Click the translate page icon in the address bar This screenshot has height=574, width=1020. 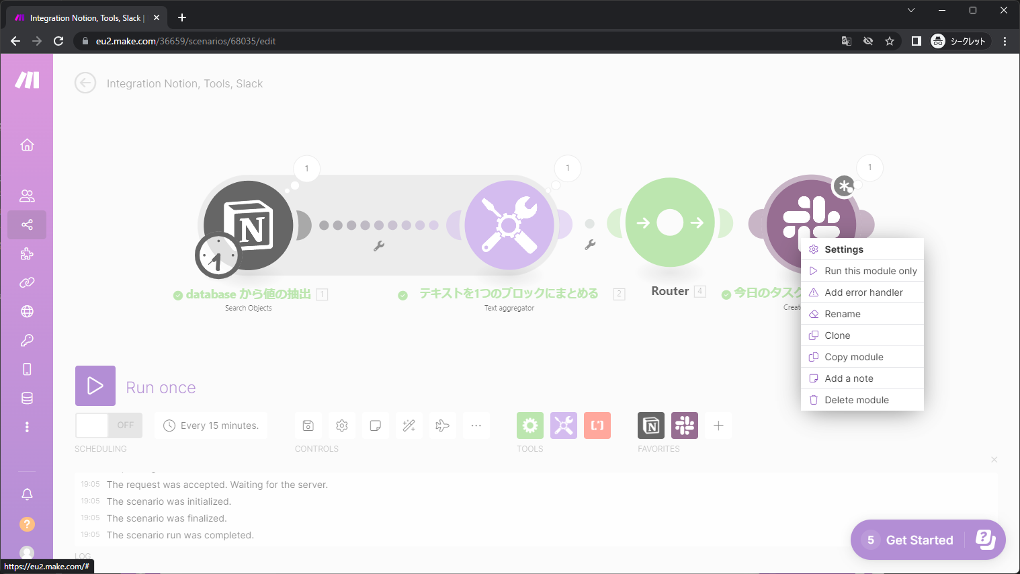point(847,41)
